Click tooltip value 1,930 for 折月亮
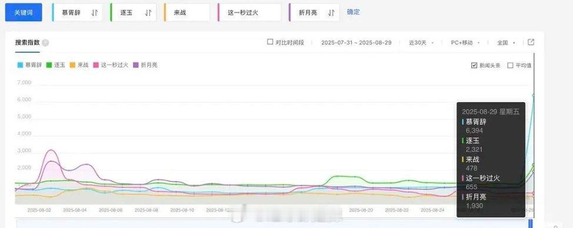The width and height of the screenshot is (573, 228). (x=474, y=206)
